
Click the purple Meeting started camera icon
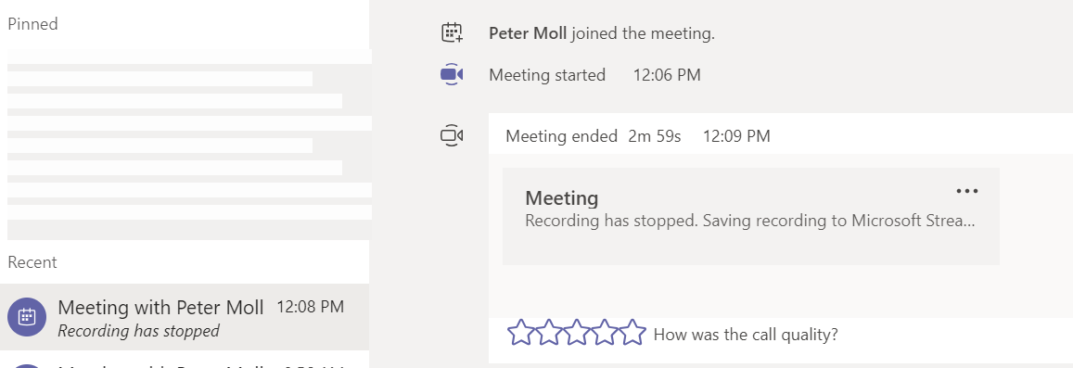pyautogui.click(x=452, y=74)
